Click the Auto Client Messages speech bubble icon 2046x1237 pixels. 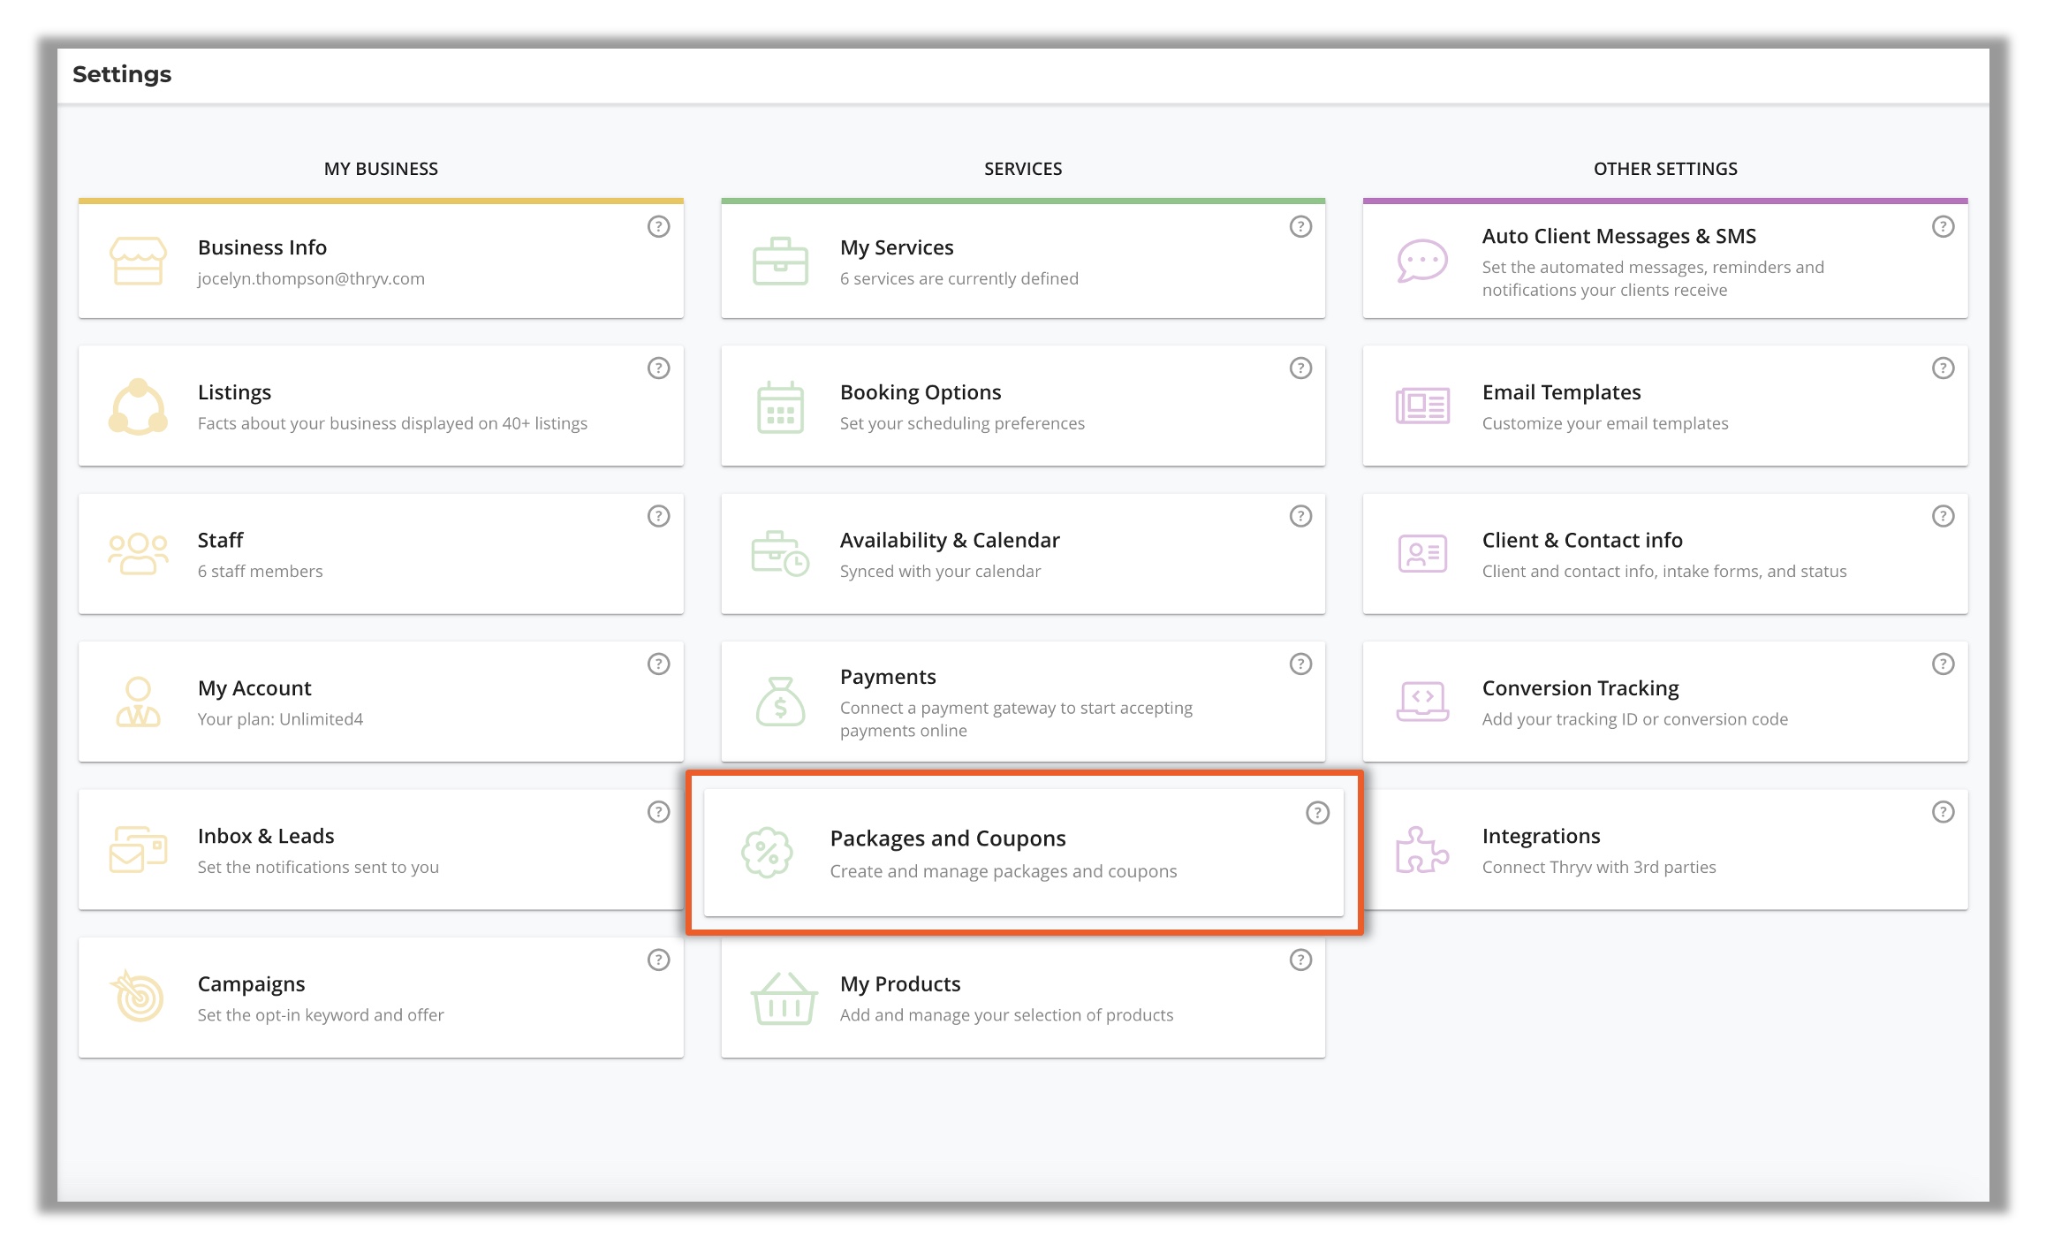pyautogui.click(x=1422, y=261)
